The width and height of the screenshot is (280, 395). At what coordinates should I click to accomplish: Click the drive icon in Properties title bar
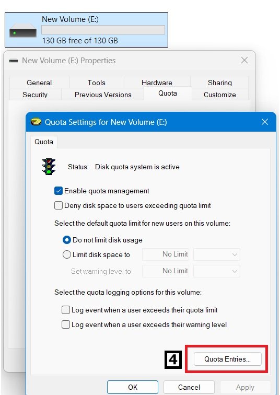click(x=14, y=61)
